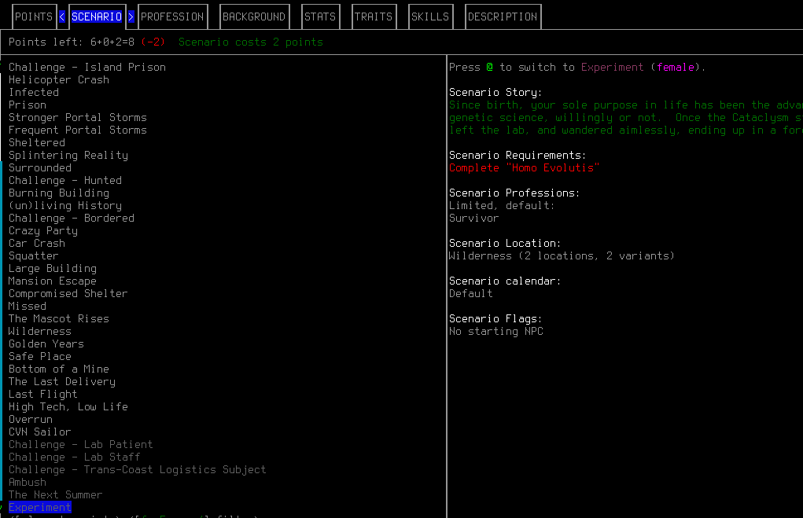Select the Wilderness scenario

coord(40,331)
